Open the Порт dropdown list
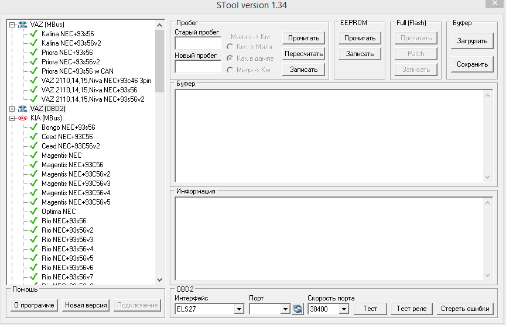 pos(285,309)
